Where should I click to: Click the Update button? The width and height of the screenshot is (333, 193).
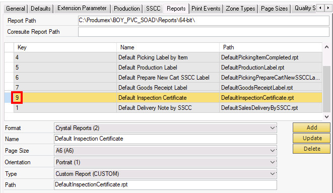pos(311,138)
